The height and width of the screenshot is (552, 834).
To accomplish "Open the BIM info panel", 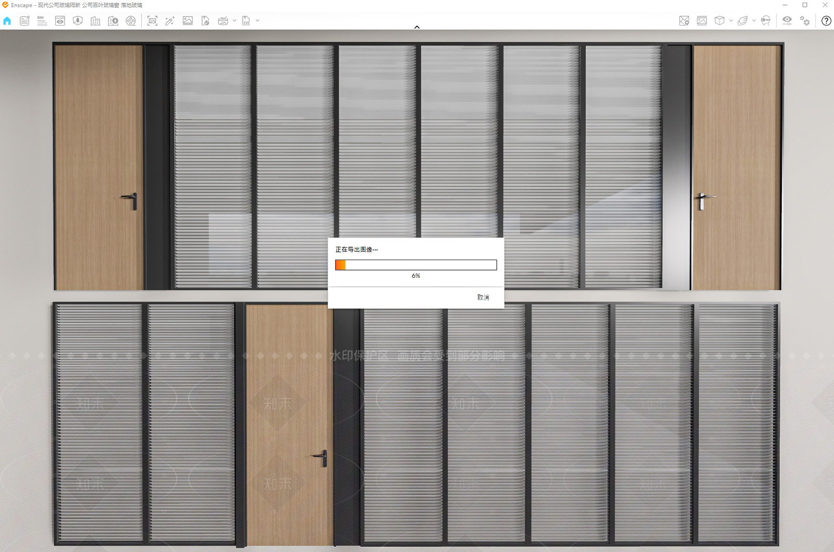I will 42,21.
